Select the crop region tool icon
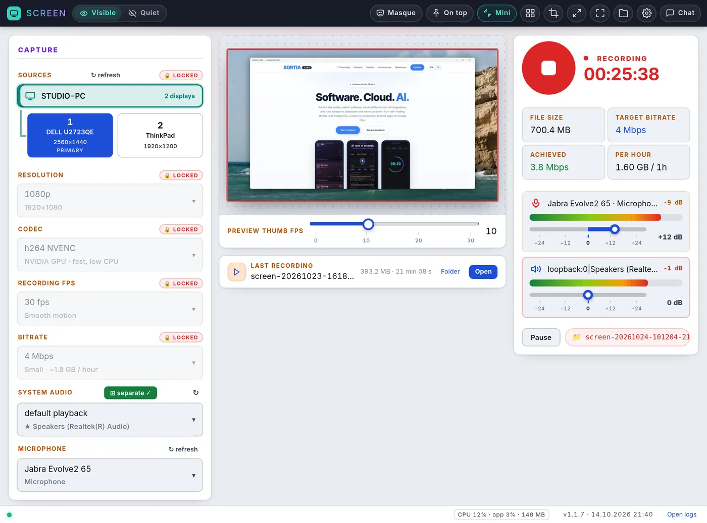Viewport: 707px width, 523px height. tap(553, 13)
